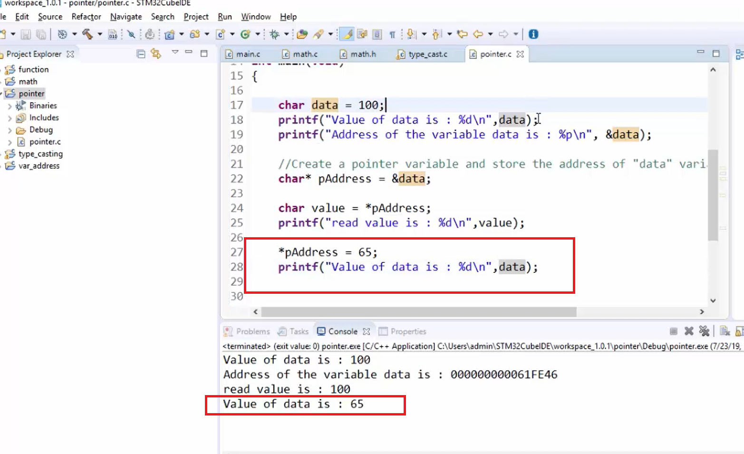
Task: Click the Back navigation arrow
Action: click(478, 34)
